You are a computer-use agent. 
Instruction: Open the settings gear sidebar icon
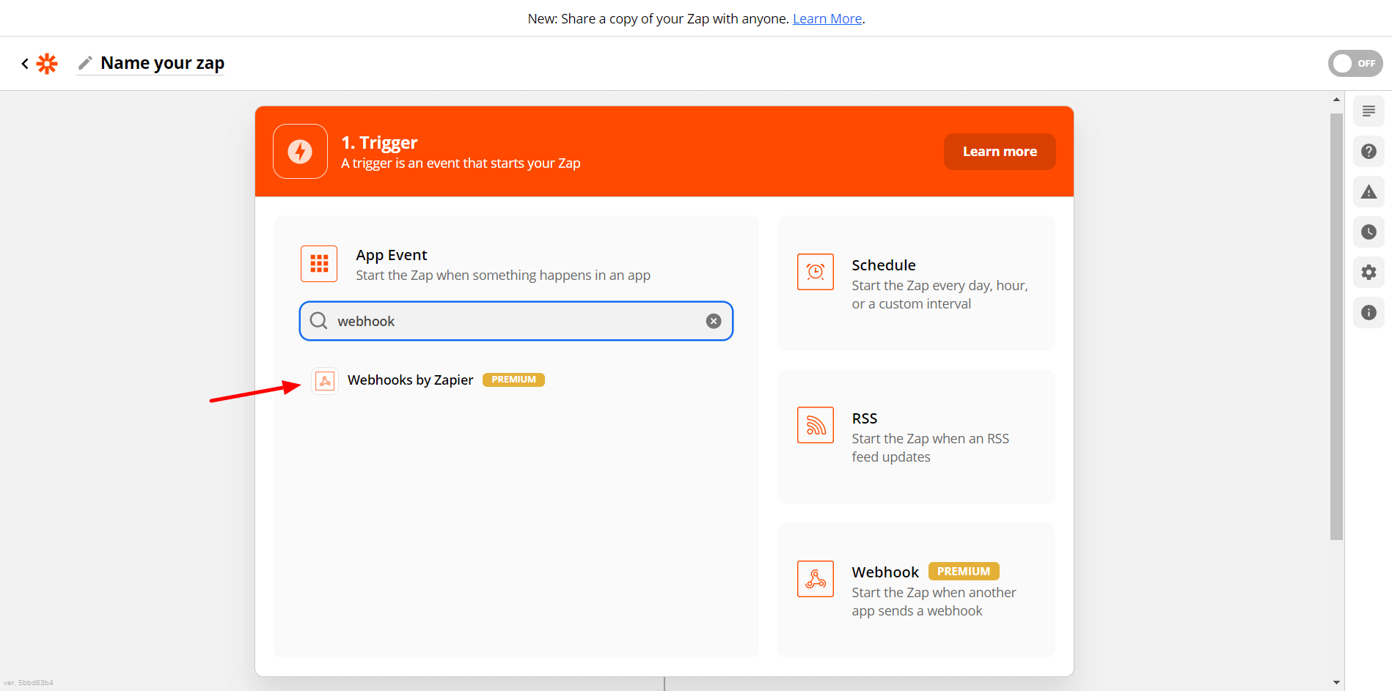pos(1369,273)
